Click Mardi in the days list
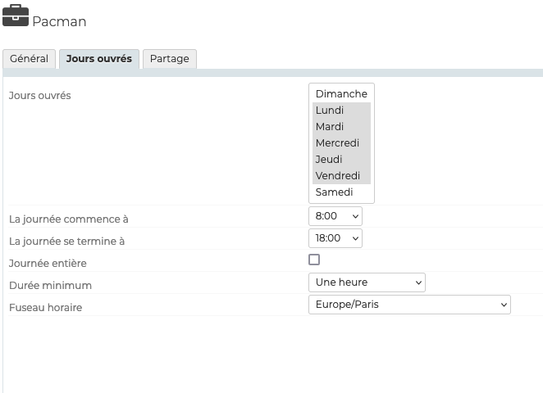The image size is (543, 393). (341, 127)
